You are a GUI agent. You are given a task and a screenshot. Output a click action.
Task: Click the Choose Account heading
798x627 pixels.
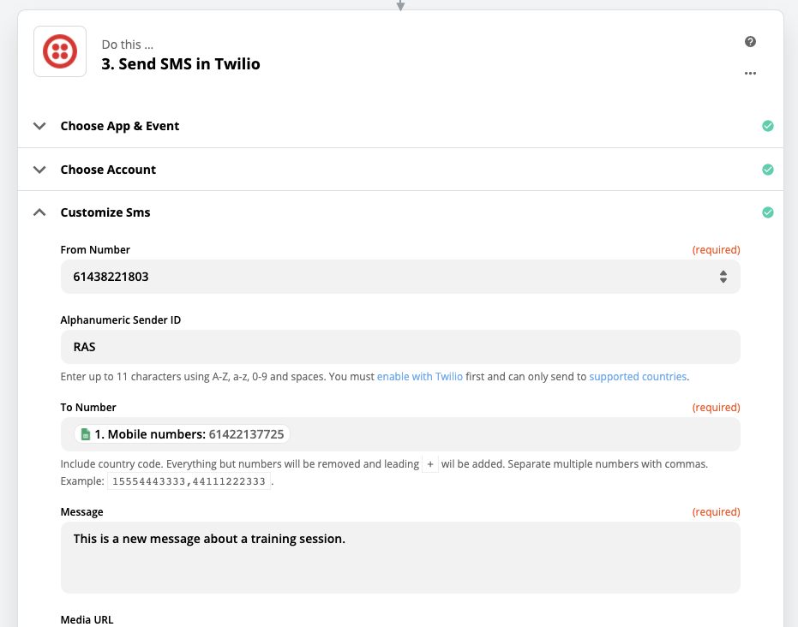pyautogui.click(x=108, y=170)
